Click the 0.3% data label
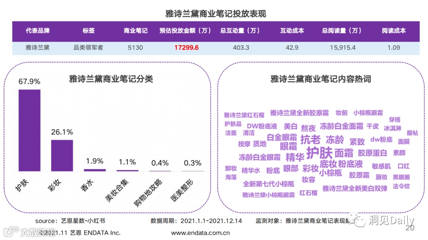This screenshot has height=240, width=428. tap(193, 163)
